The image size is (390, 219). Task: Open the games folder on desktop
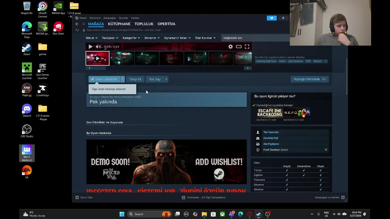pos(43,50)
